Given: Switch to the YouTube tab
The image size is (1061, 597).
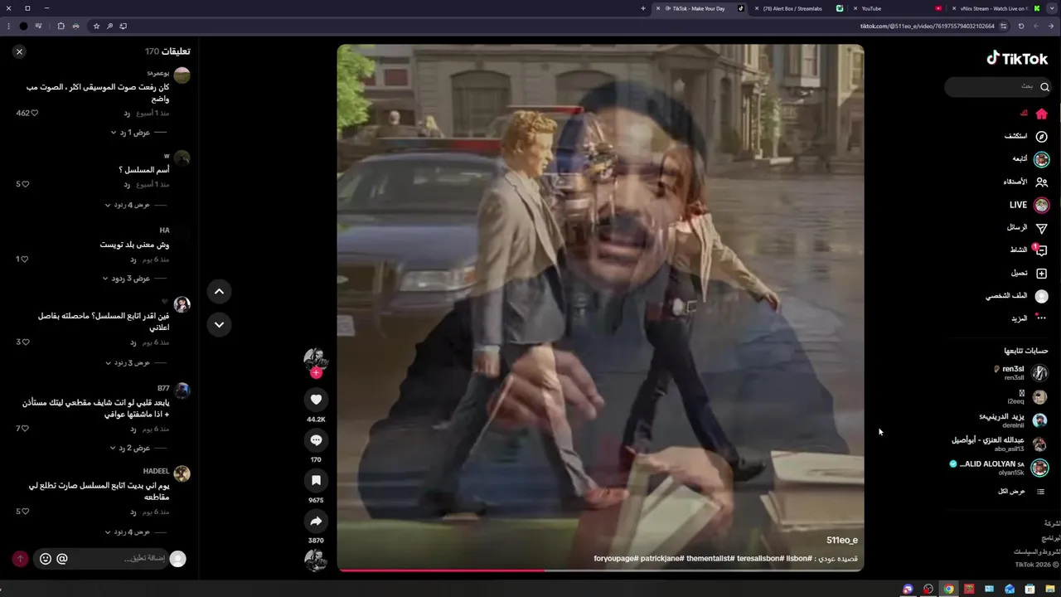Looking at the screenshot, I should click(x=896, y=8).
